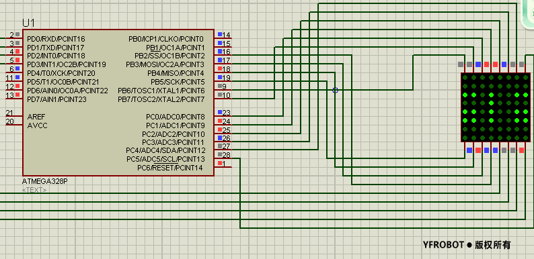Click pin label PD2/INT0/PCINT18

click(x=56, y=56)
